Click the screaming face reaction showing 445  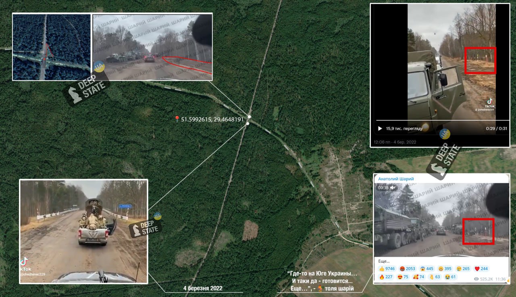(427, 269)
